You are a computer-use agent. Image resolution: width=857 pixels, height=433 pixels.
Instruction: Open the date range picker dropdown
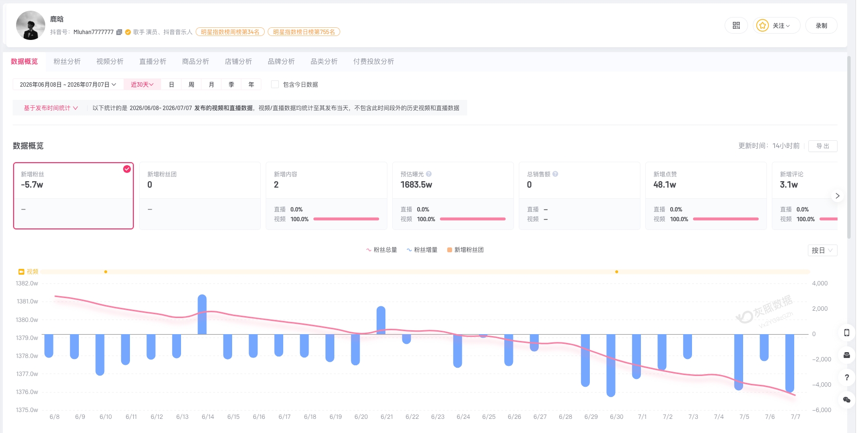(x=68, y=85)
